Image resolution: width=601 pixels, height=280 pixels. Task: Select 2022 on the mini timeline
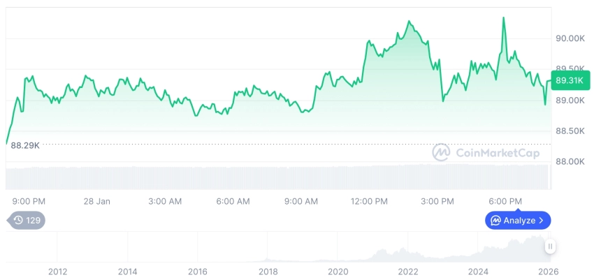[408, 271]
